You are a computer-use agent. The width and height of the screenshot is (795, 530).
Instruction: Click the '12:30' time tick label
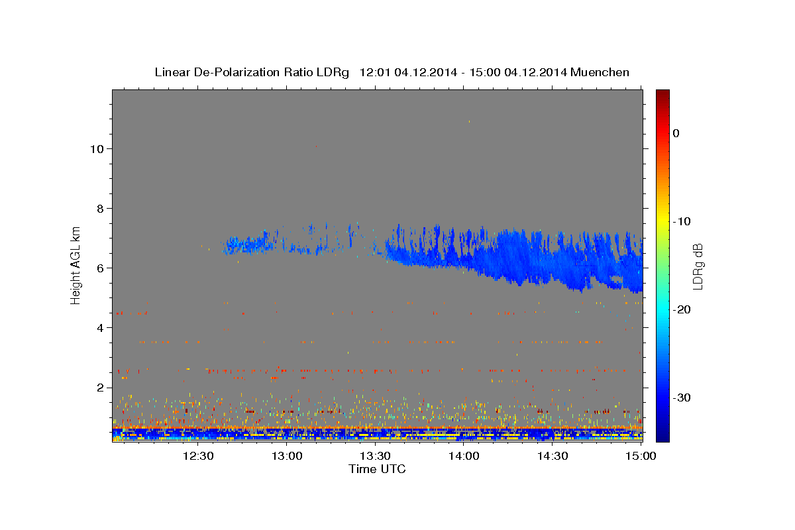(x=197, y=456)
